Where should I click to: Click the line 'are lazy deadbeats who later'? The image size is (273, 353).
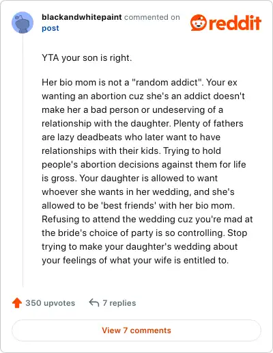131,138
